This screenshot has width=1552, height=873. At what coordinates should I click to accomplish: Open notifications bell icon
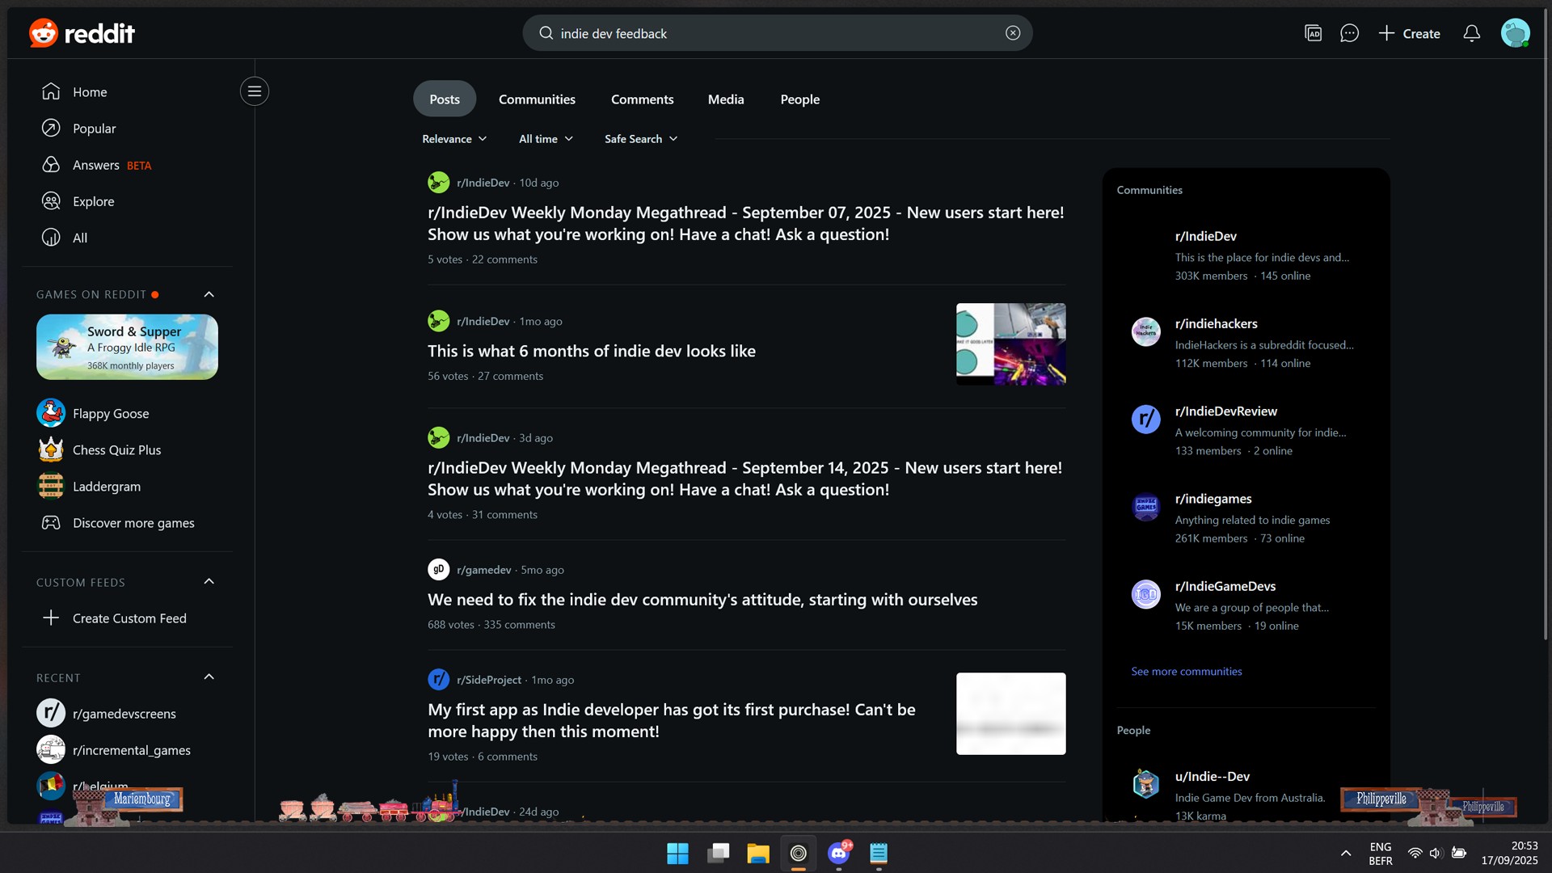(x=1472, y=33)
